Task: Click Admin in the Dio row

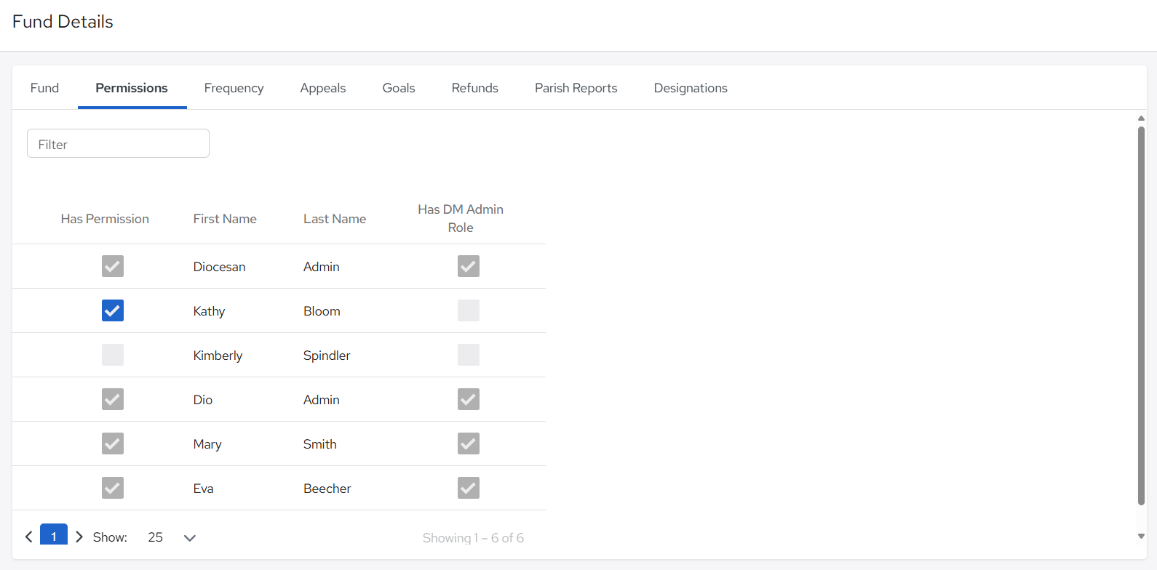Action: tap(321, 400)
